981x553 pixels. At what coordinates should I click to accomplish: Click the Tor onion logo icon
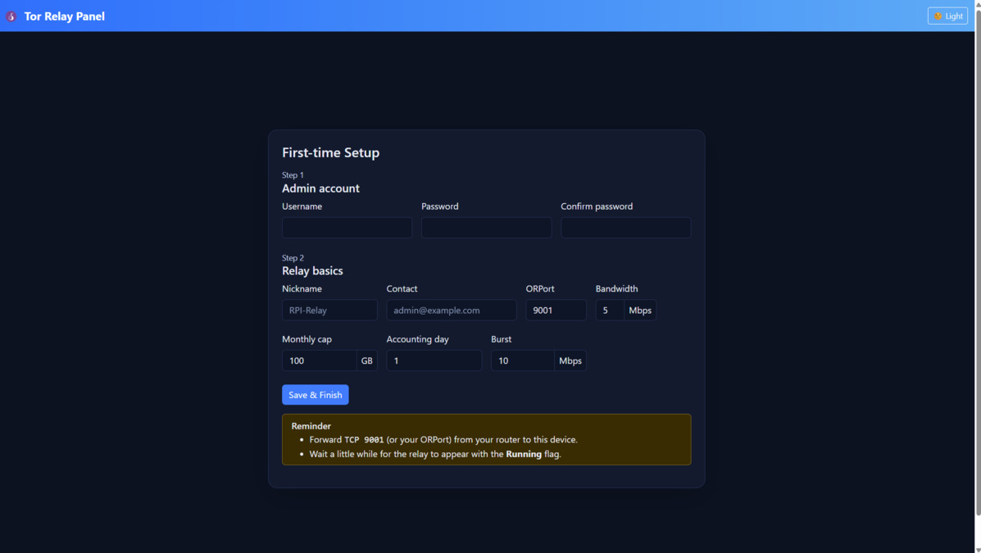[11, 16]
